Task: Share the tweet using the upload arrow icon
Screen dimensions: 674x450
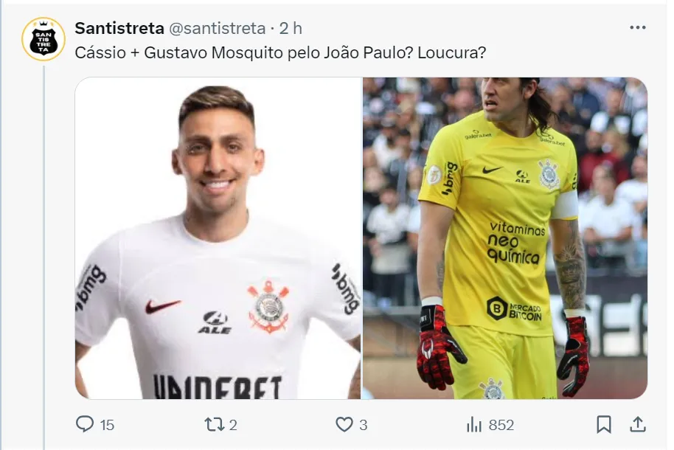Action: [638, 425]
